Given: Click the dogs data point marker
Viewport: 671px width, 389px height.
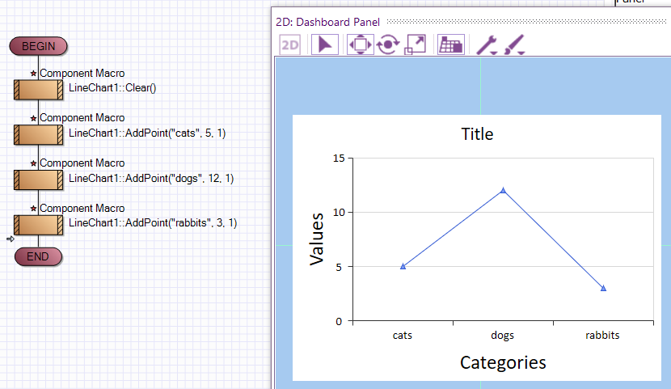Looking at the screenshot, I should coord(503,191).
